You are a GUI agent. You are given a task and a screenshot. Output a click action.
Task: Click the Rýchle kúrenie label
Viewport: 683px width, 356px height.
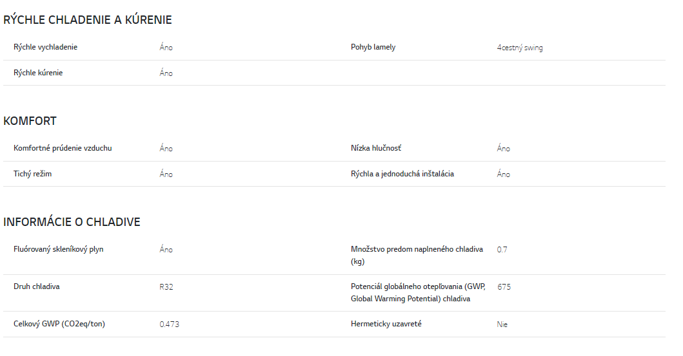coord(38,73)
